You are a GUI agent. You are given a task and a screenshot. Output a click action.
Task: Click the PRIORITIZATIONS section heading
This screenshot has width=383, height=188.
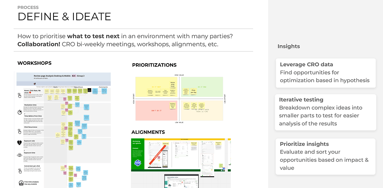pos(154,65)
